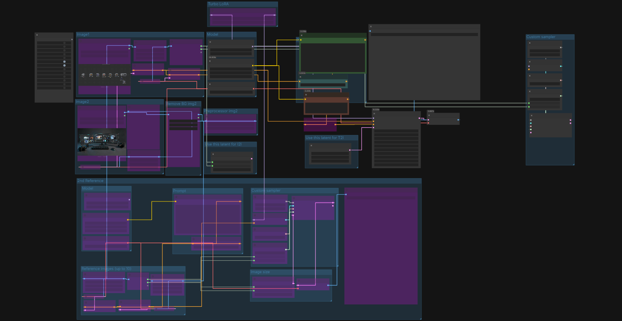
Task: Collapse the large gray node at top
Action: [x=371, y=27]
